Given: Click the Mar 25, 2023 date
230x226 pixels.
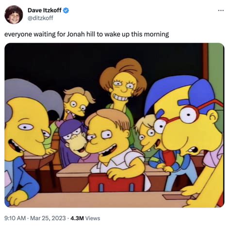Looking at the screenshot, I should [48, 218].
